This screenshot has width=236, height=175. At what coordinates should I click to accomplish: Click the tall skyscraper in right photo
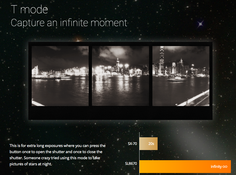162,61
